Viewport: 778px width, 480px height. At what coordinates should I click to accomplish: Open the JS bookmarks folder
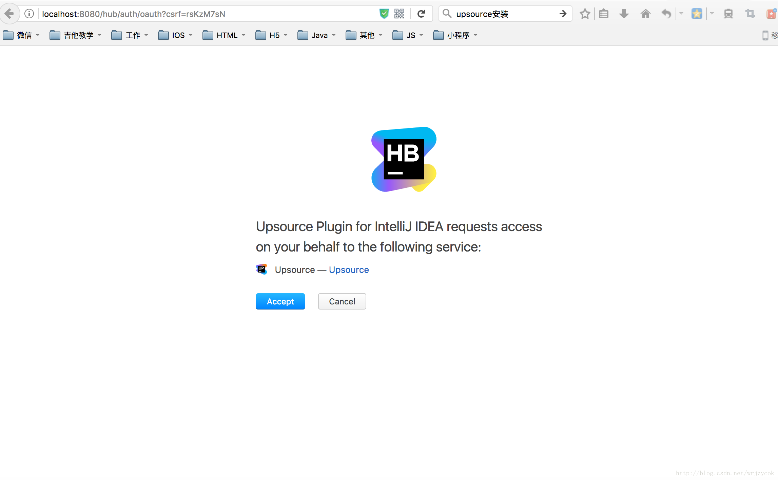coord(408,35)
